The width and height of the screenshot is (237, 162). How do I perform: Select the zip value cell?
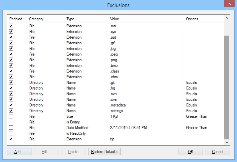point(112,139)
